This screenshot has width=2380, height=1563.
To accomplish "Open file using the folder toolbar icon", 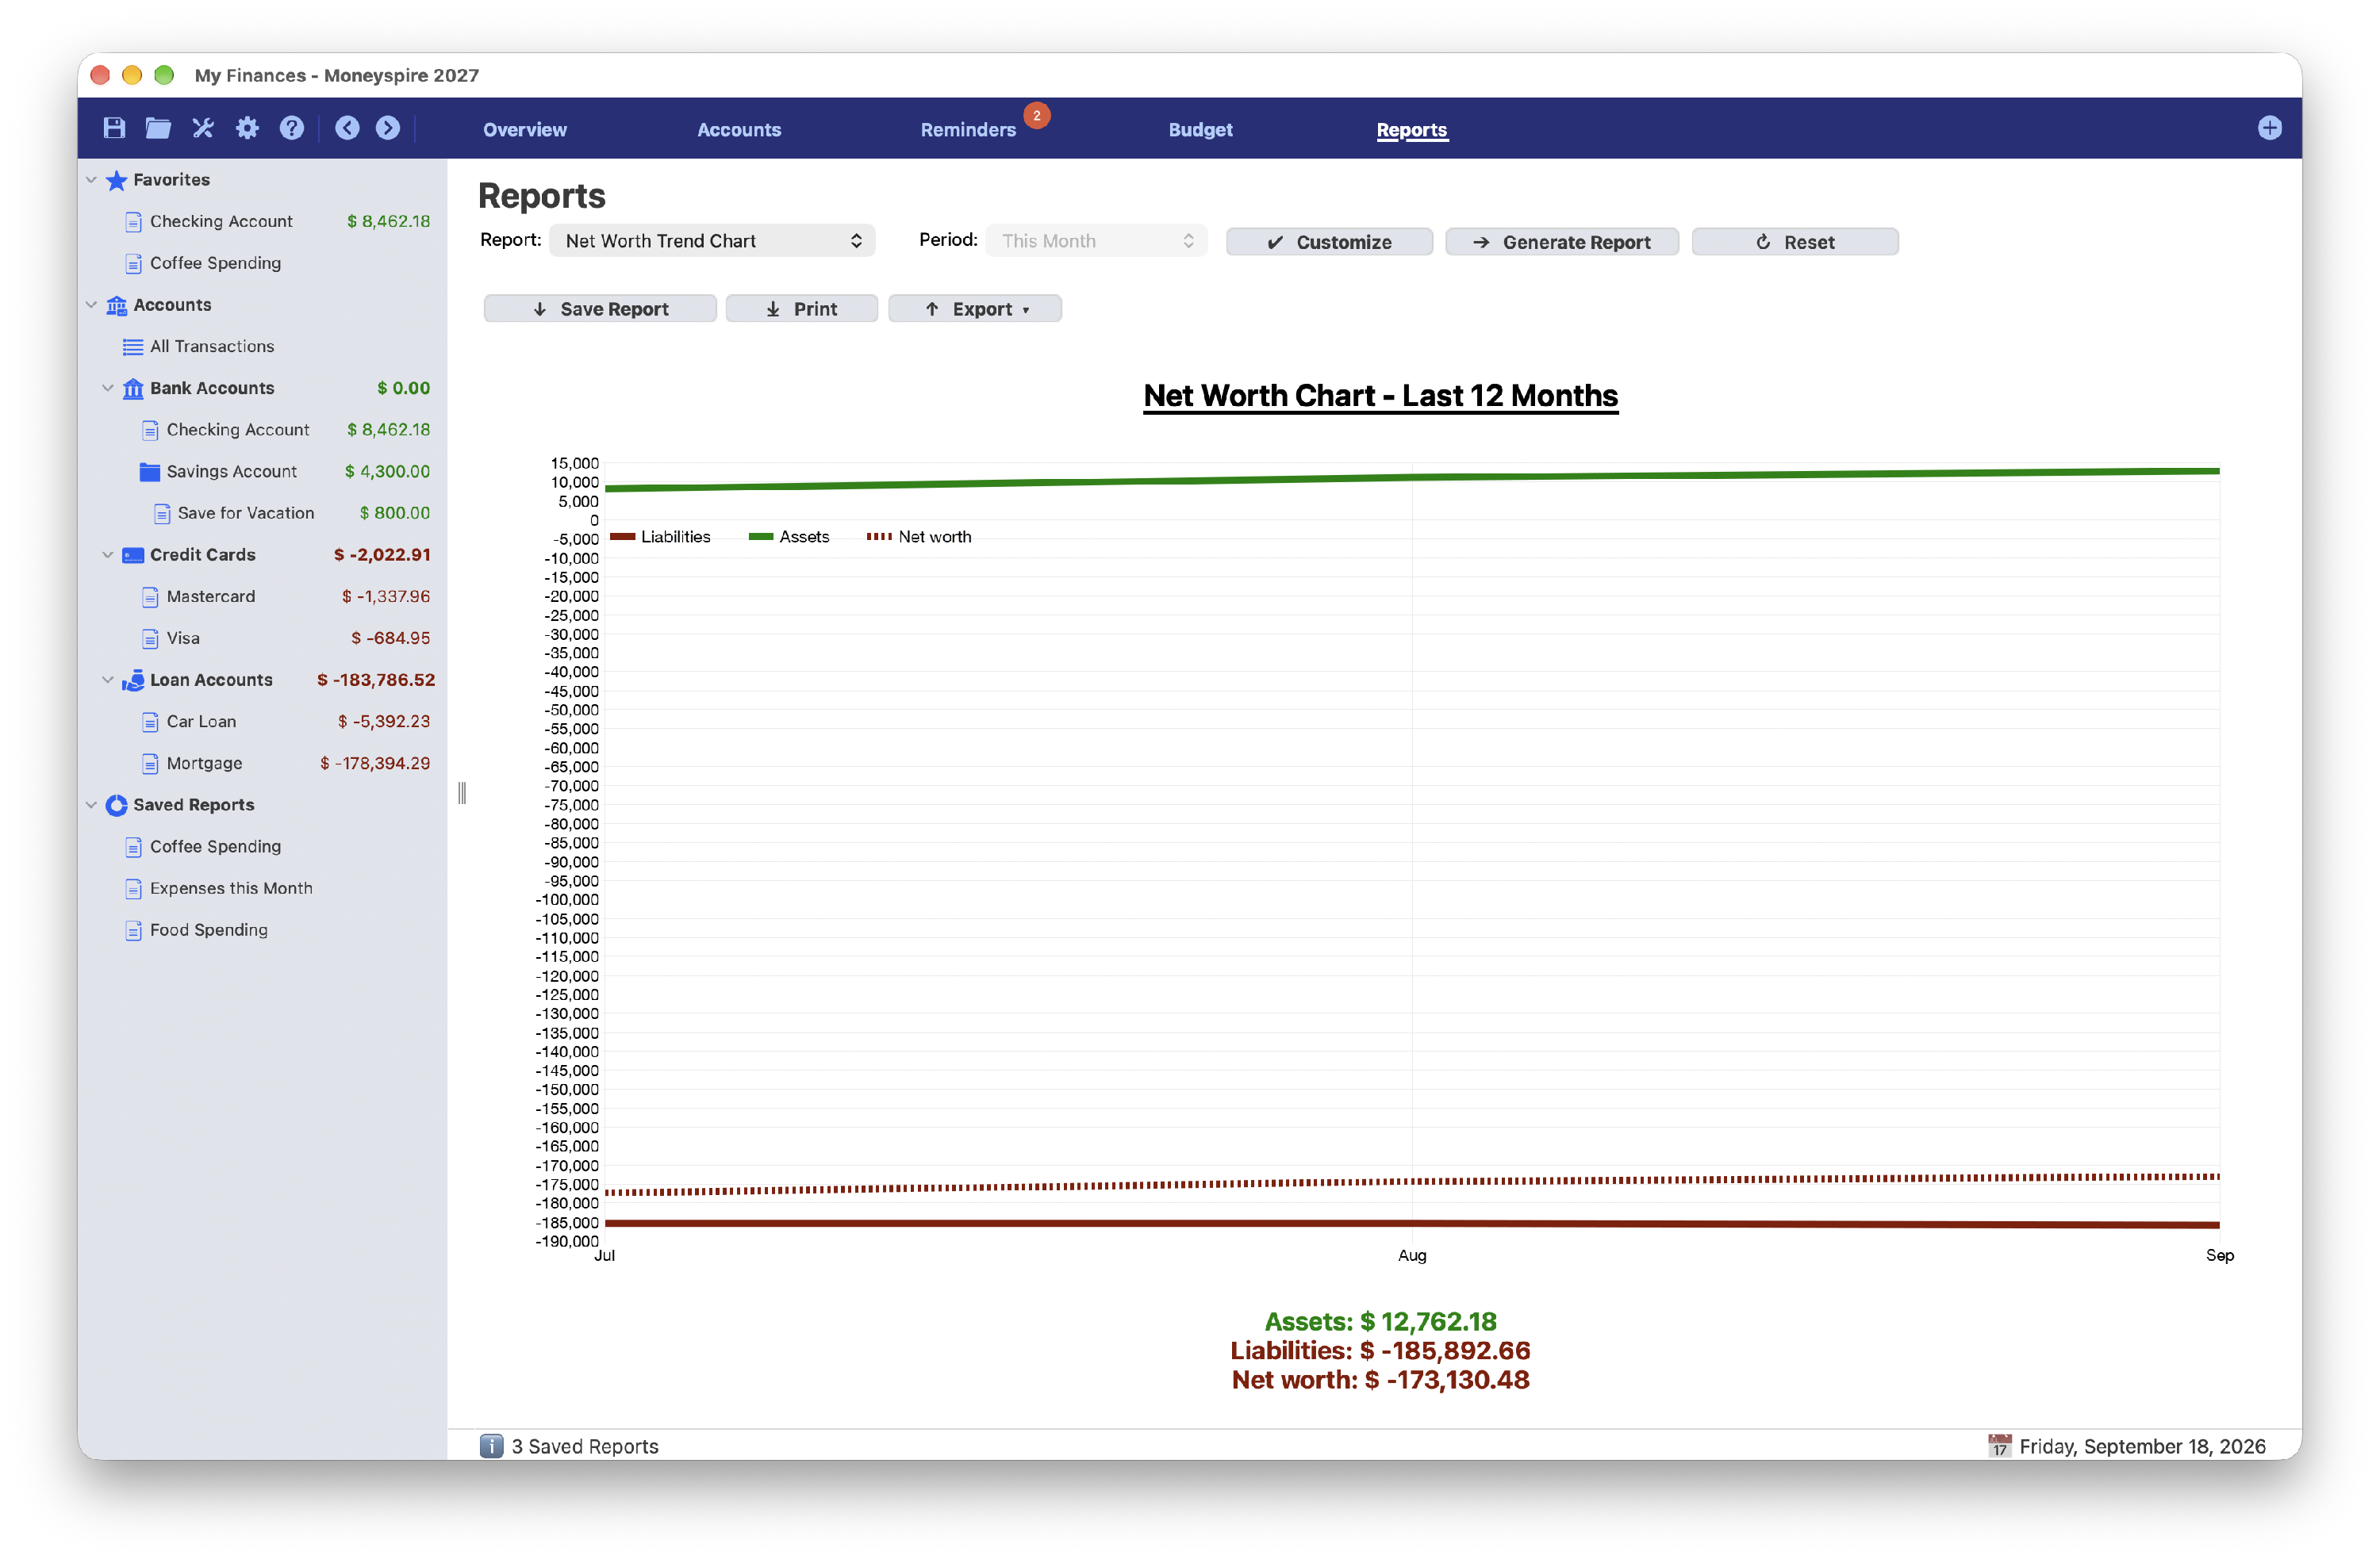I will [158, 128].
